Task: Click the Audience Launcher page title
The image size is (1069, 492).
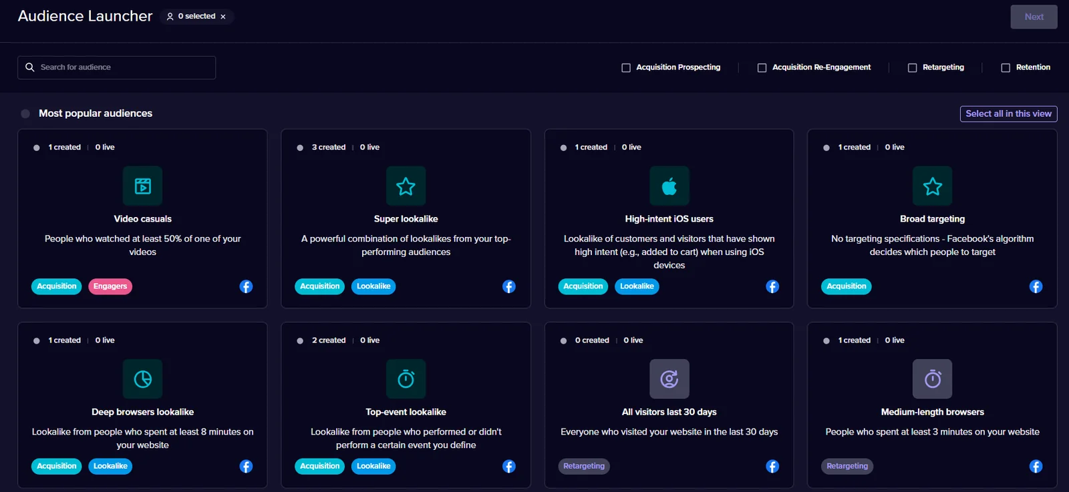Action: [x=85, y=16]
